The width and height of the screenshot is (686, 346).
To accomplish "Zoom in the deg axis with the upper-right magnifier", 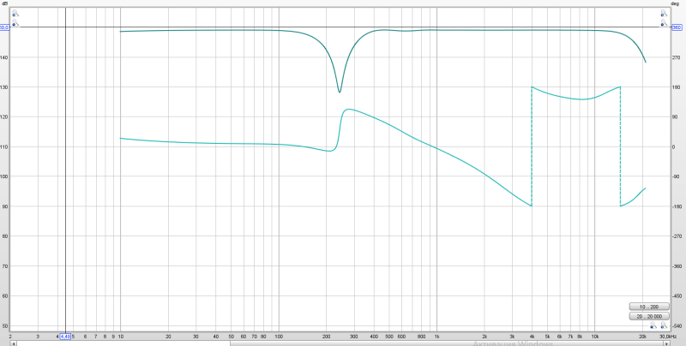I will (664, 13).
